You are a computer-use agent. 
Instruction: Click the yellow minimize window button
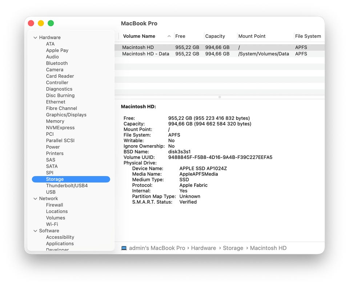click(41, 23)
